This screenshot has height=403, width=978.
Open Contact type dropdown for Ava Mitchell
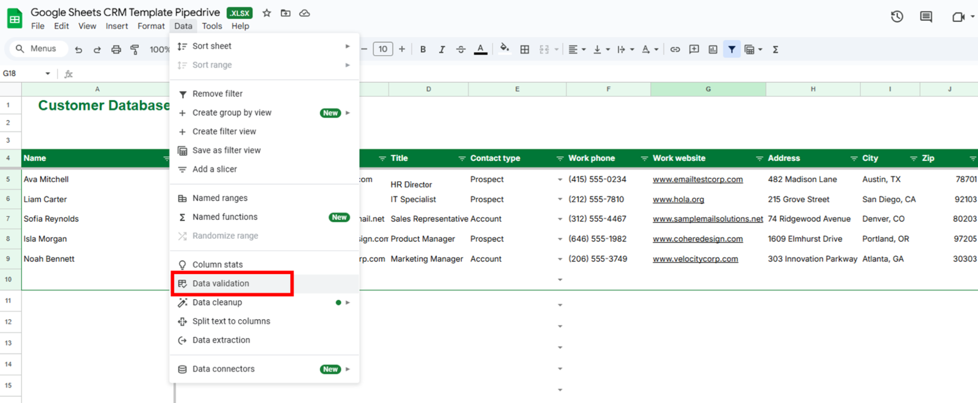(x=560, y=180)
